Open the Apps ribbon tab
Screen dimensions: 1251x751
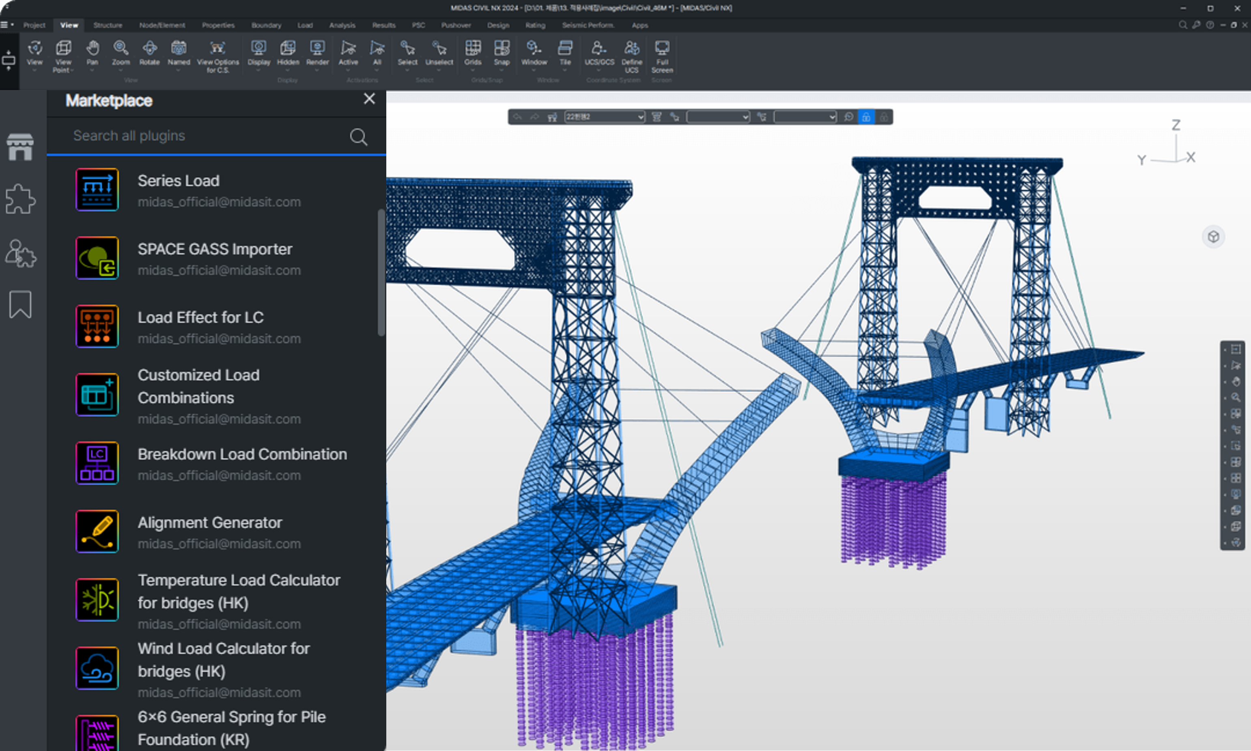[639, 25]
